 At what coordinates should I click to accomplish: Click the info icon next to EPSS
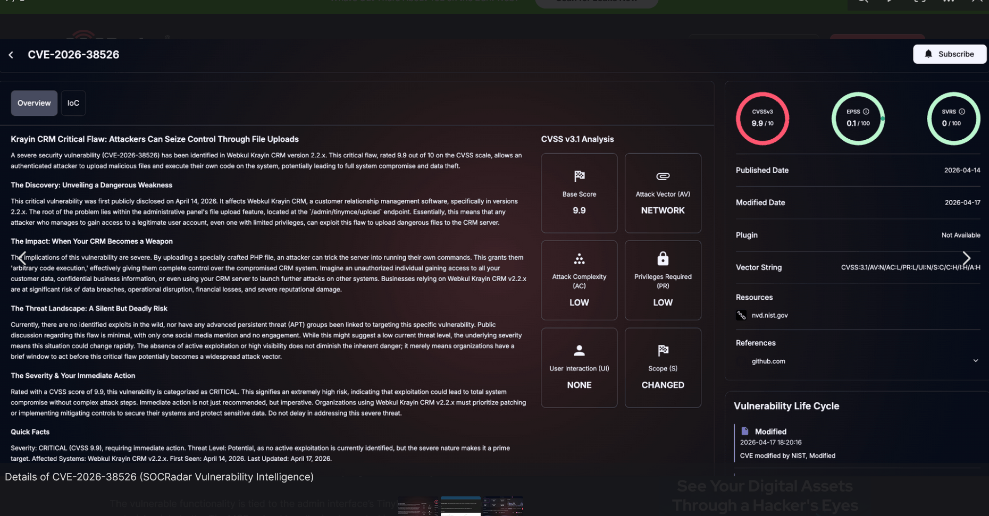[x=866, y=112]
